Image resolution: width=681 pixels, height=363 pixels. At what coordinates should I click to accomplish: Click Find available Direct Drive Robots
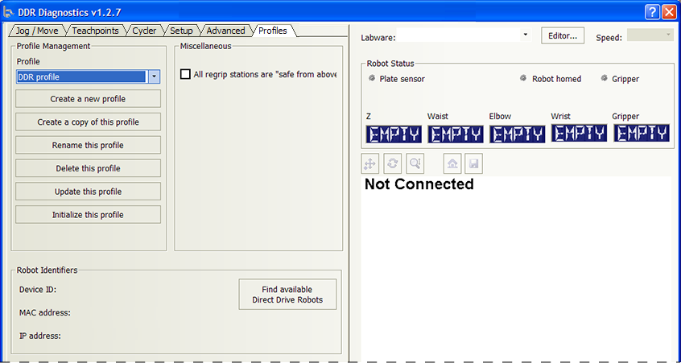287,295
